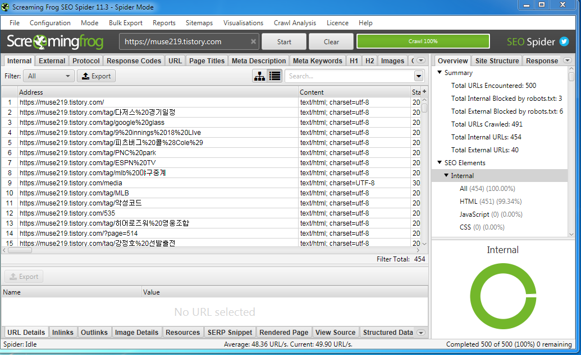Switch to the Page Titles tab
The image size is (581, 355).
pos(207,60)
